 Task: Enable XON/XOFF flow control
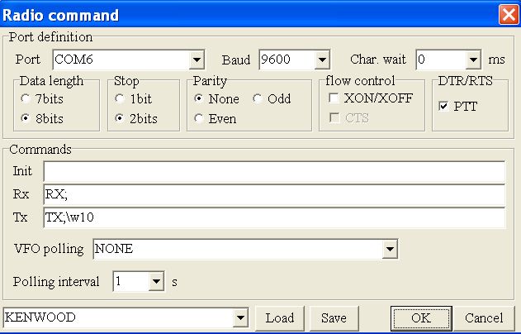click(x=333, y=98)
